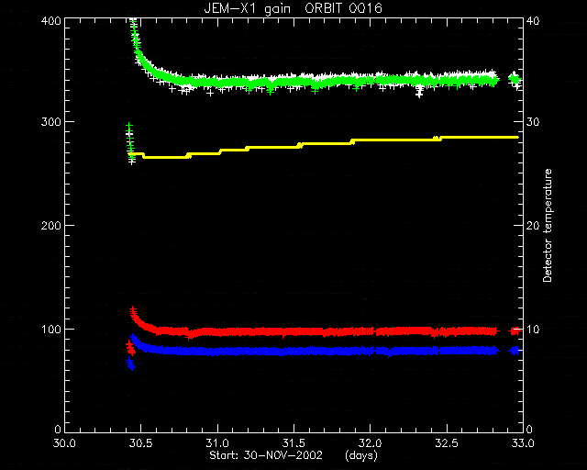Image resolution: width=587 pixels, height=470 pixels.
Task: Click the Detector temperature axis label
Action: click(548, 225)
